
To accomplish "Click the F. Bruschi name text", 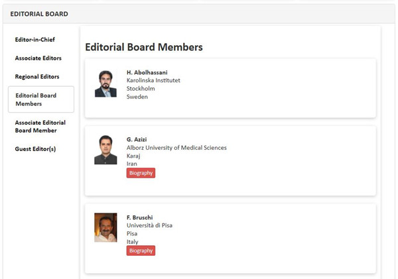I will 141,217.
